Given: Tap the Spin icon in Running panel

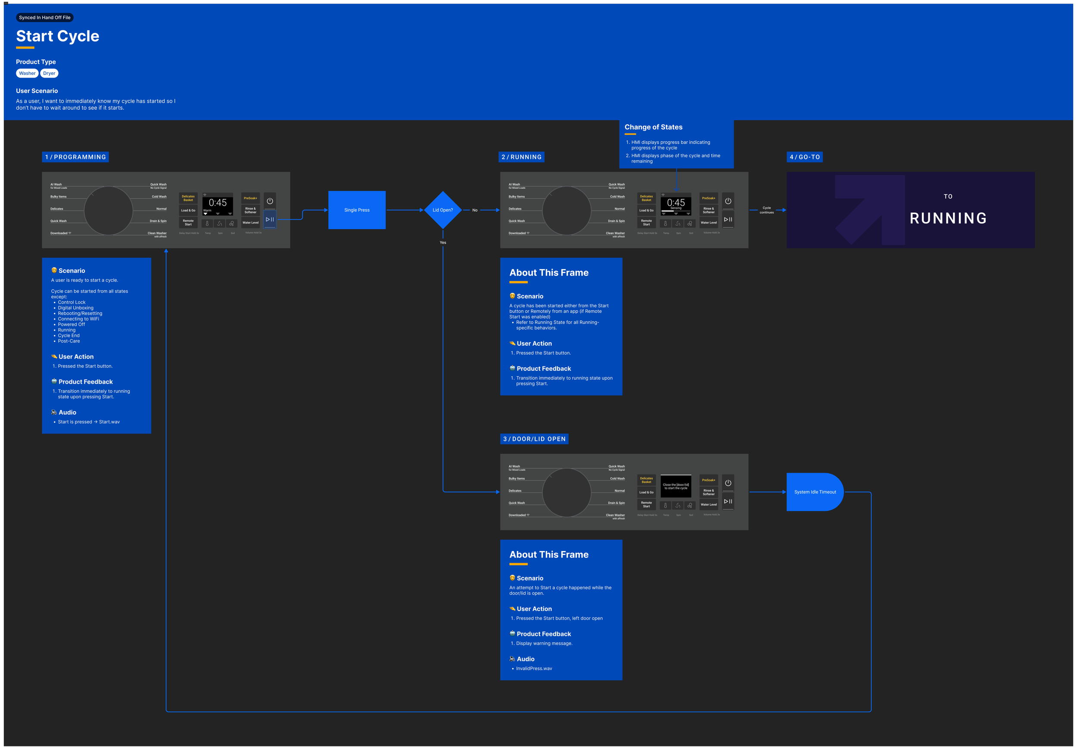Looking at the screenshot, I should (677, 223).
